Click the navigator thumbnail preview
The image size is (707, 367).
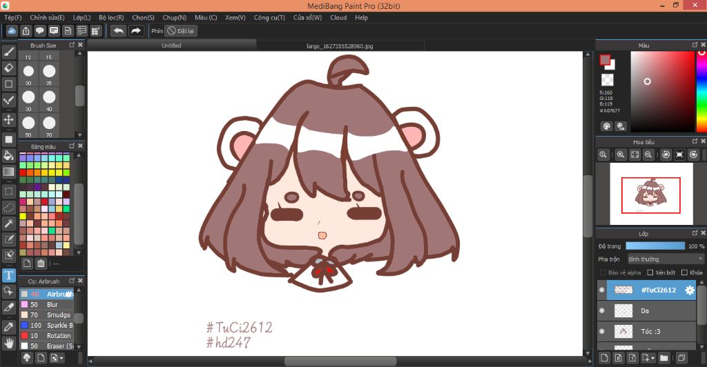(x=651, y=194)
